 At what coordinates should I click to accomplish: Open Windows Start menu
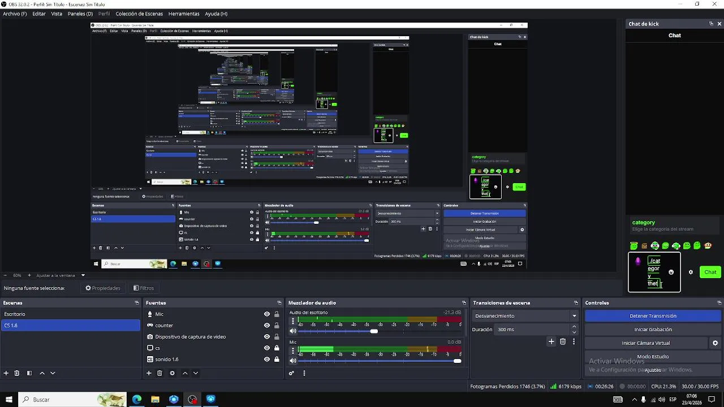9,400
